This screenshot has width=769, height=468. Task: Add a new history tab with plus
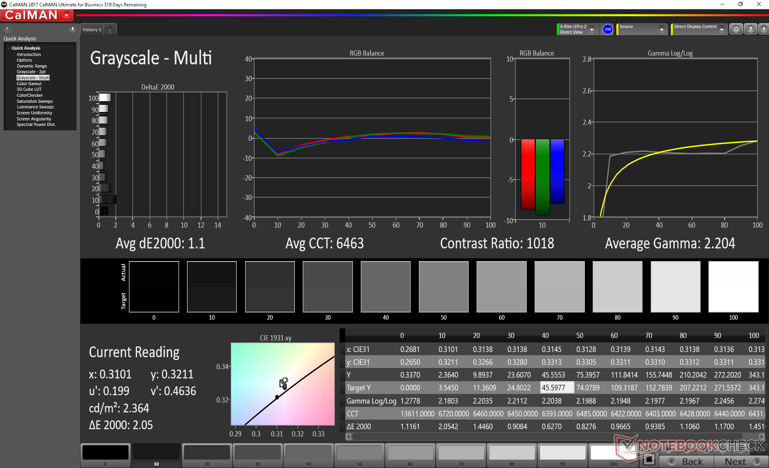(x=110, y=30)
